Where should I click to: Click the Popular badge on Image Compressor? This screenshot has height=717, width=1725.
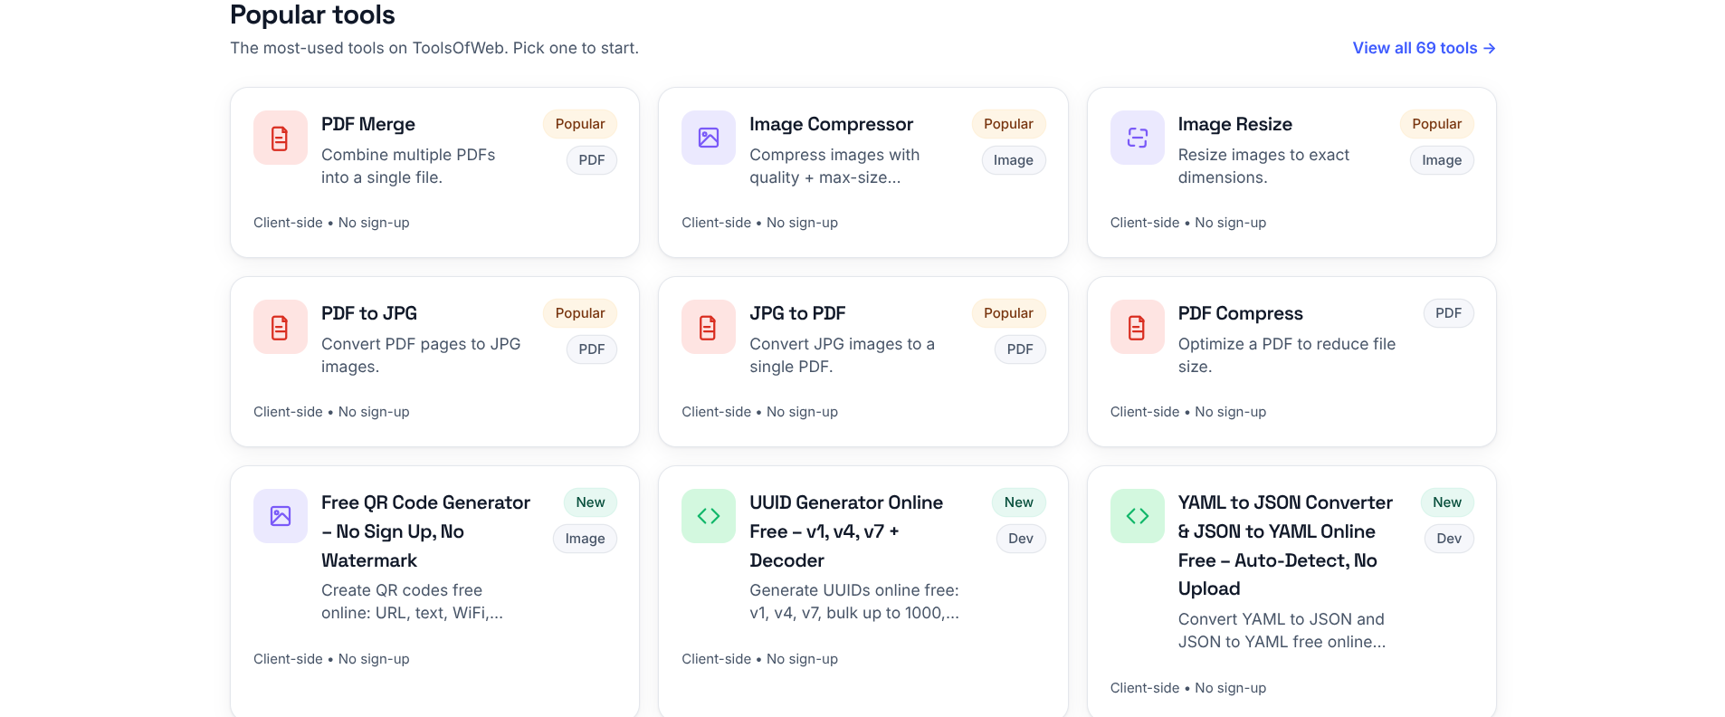[1008, 124]
